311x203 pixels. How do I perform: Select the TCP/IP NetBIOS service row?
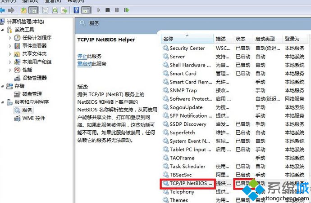[x=190, y=183]
